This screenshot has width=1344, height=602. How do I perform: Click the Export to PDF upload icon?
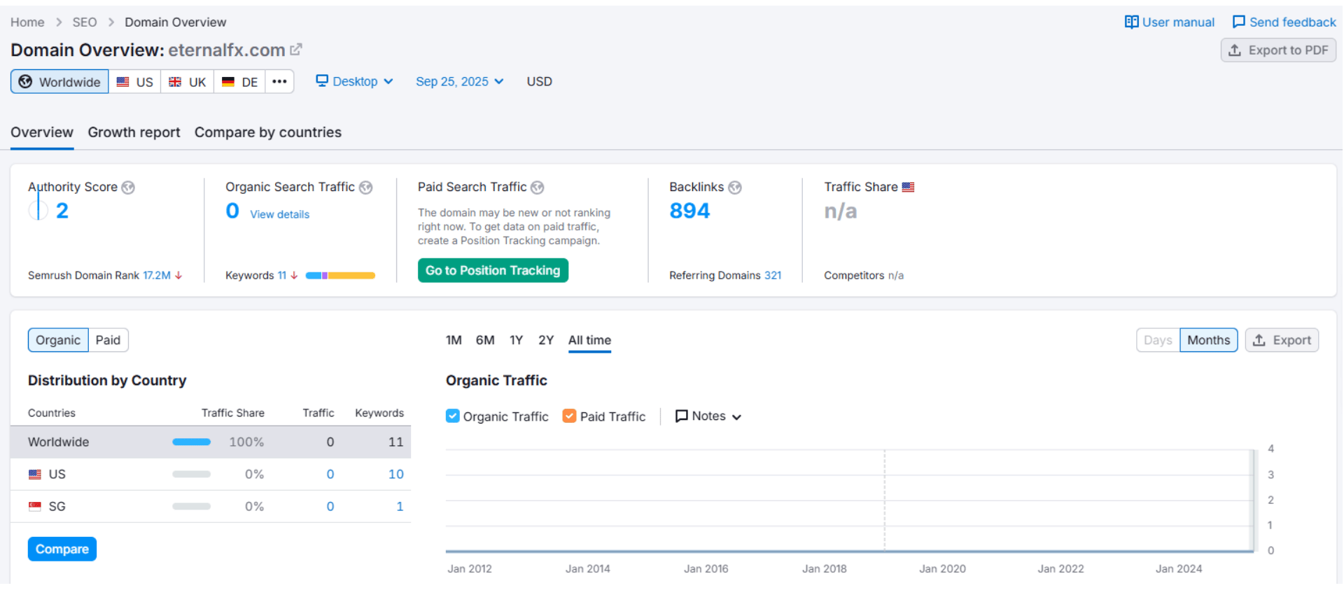click(x=1235, y=50)
